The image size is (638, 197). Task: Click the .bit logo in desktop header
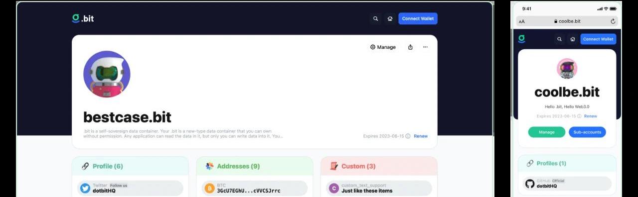83,18
